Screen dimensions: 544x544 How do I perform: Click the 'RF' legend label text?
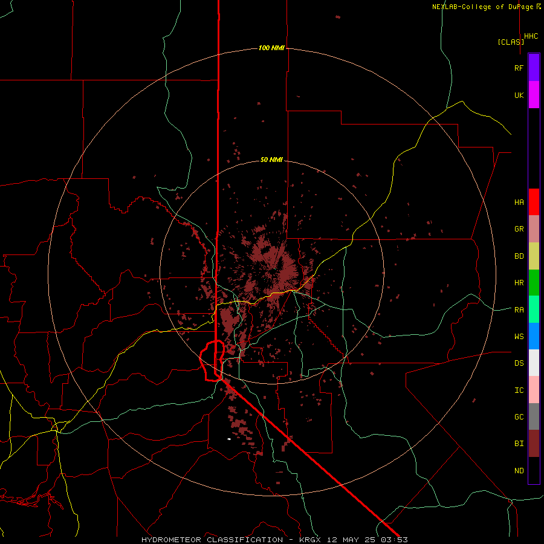point(519,68)
